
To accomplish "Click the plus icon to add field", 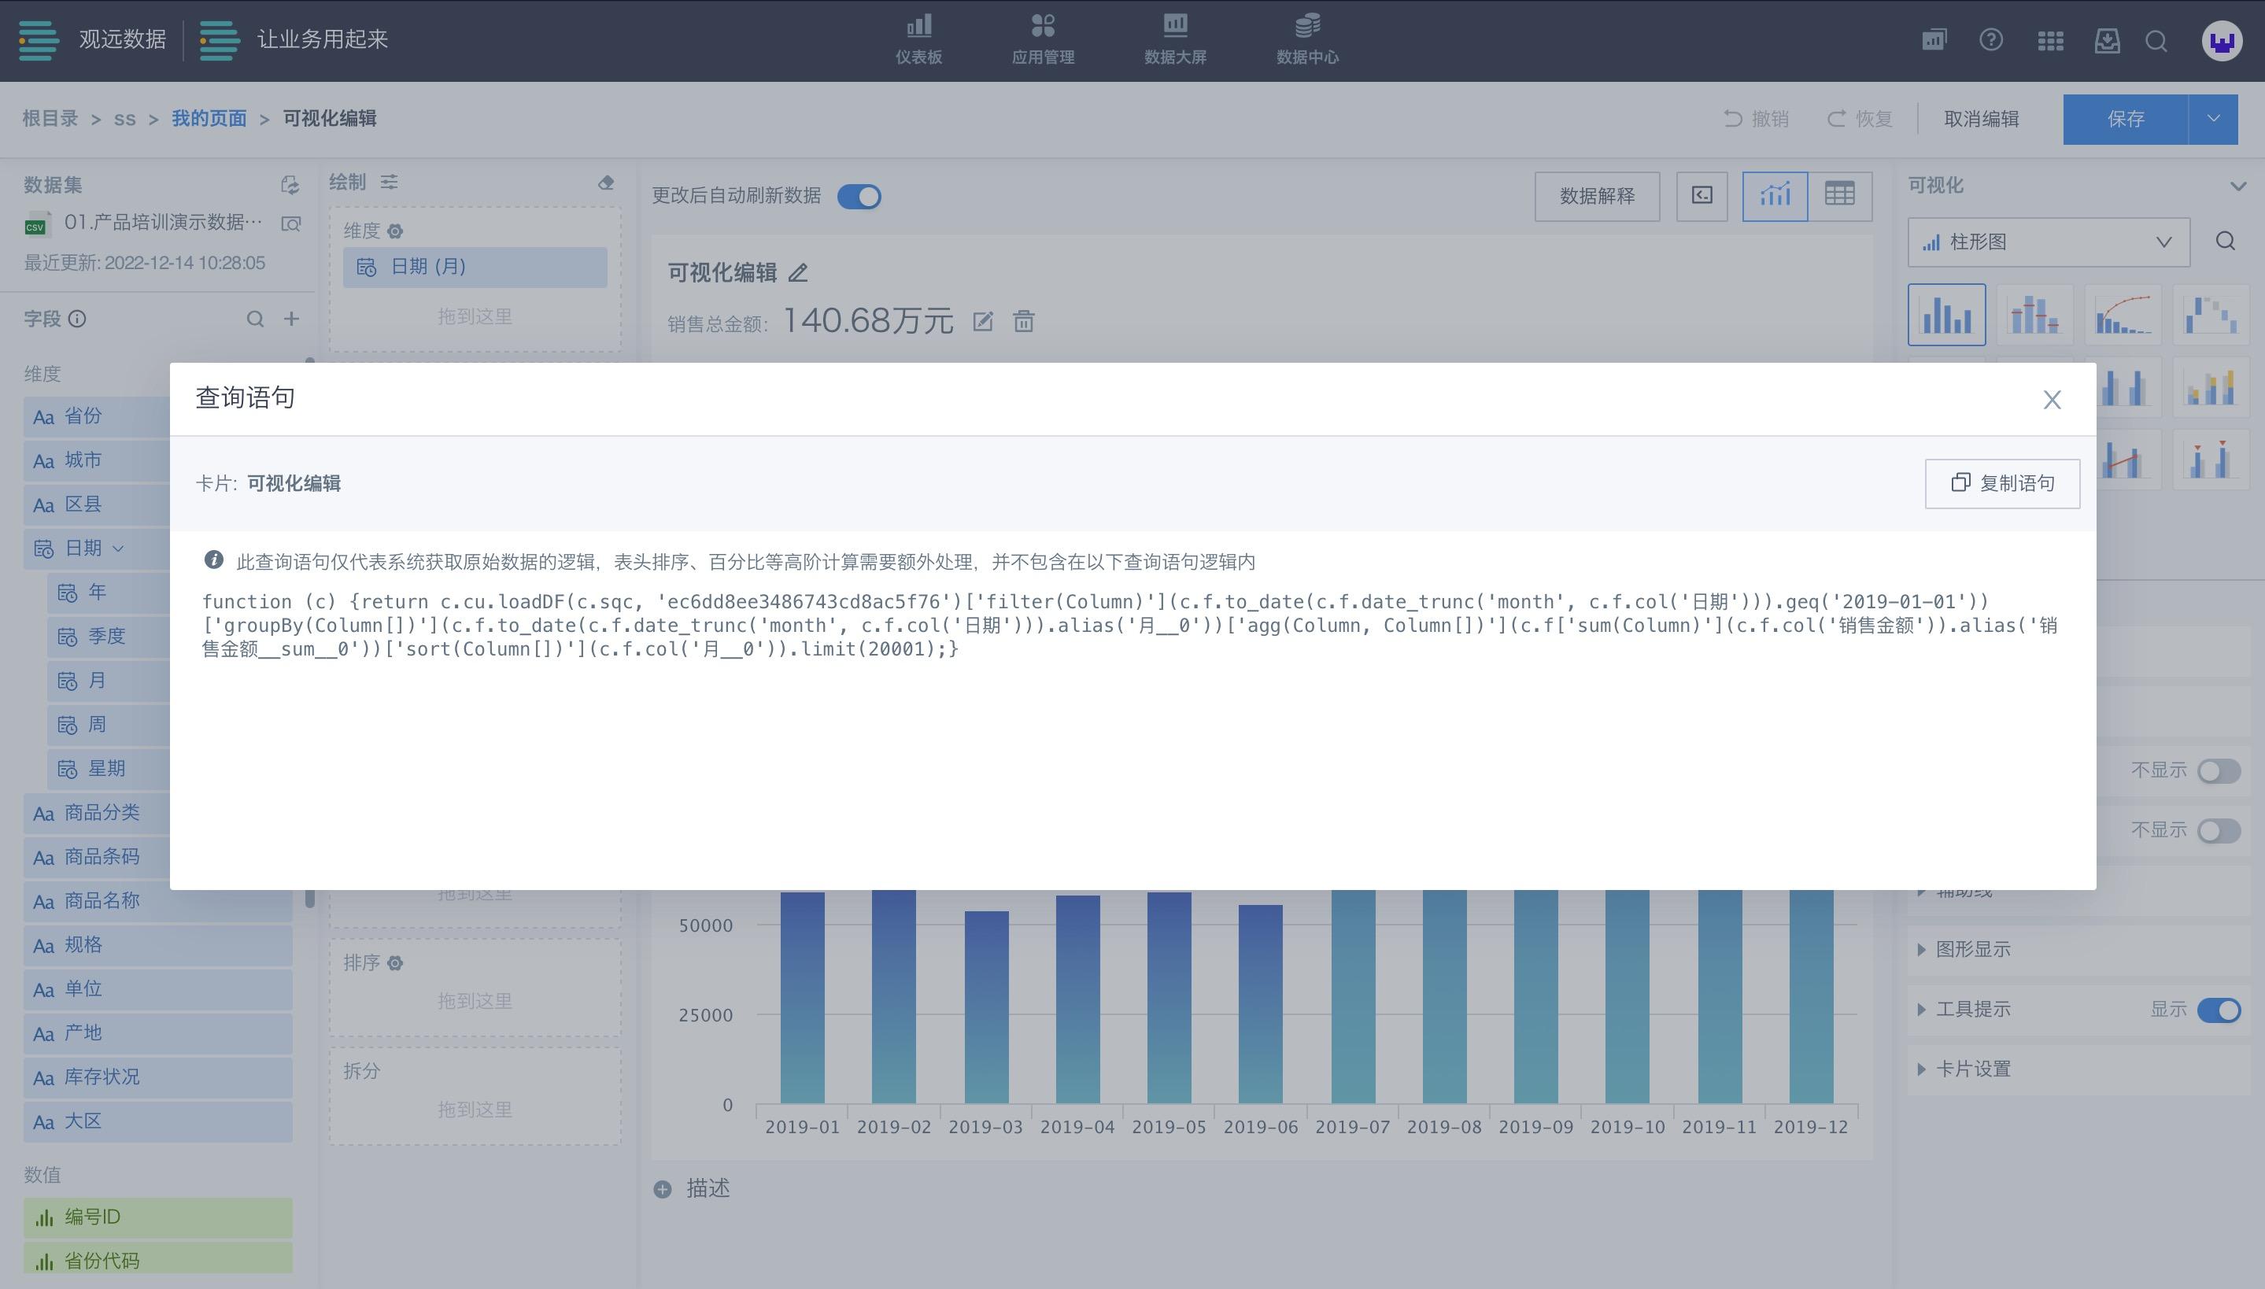I will pyautogui.click(x=291, y=319).
